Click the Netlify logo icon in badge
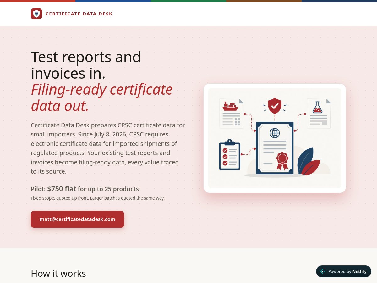Screen dimensions: 377x283 tap(323, 271)
